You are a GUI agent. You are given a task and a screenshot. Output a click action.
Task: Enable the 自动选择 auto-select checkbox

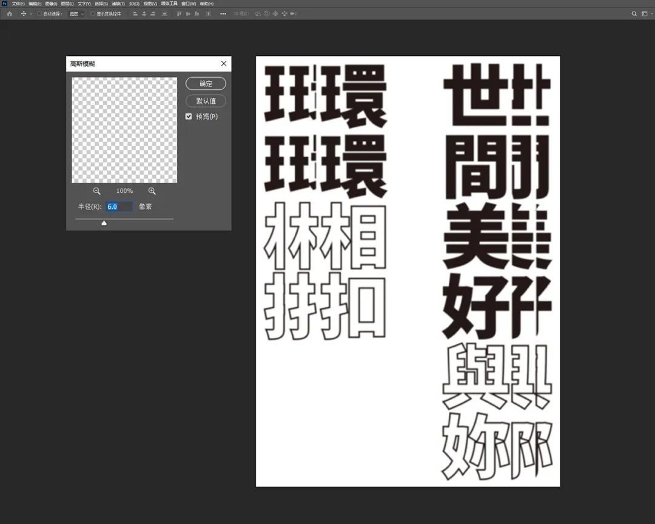(x=40, y=13)
